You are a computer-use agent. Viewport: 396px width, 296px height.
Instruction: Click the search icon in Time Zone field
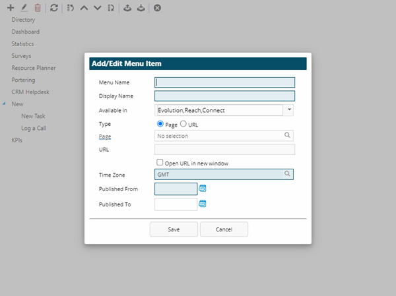pos(288,175)
